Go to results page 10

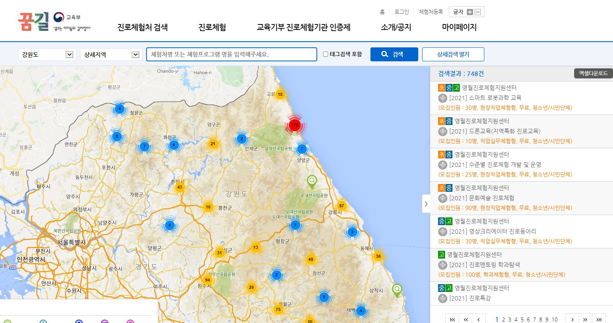pyautogui.click(x=555, y=320)
